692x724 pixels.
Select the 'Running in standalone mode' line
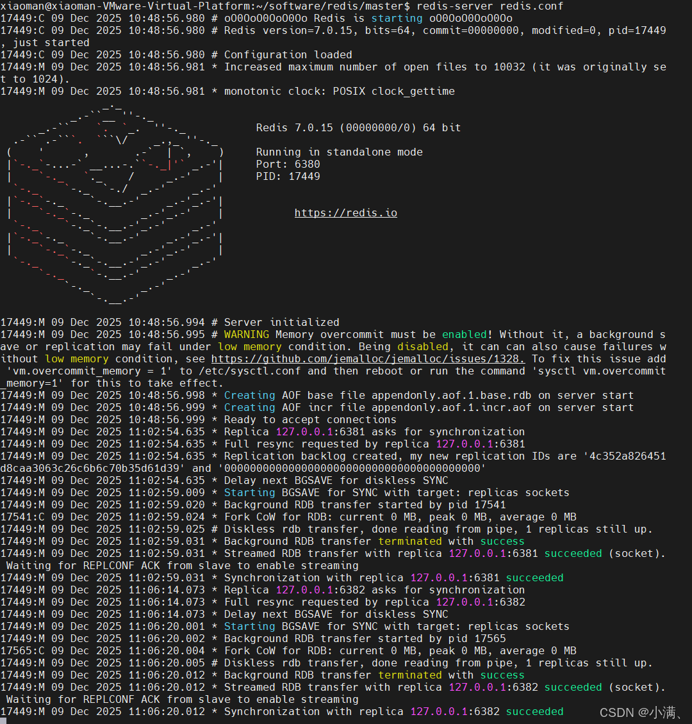coord(340,152)
